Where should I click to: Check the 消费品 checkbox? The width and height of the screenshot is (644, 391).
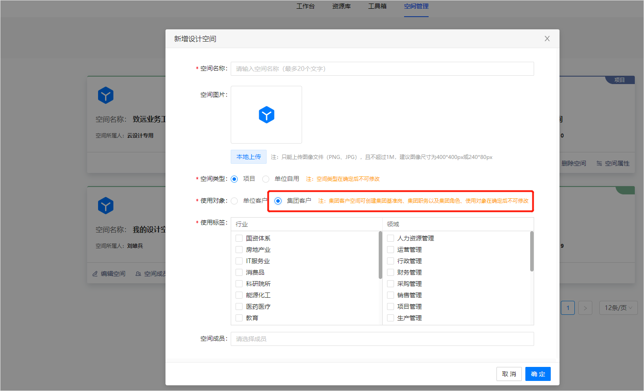pyautogui.click(x=239, y=272)
